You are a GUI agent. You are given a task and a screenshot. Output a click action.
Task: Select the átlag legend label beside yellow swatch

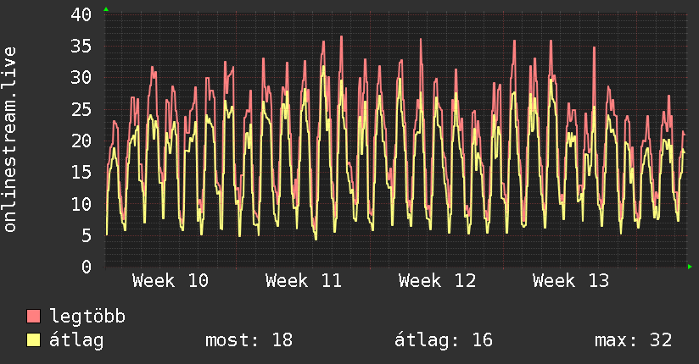point(76,340)
